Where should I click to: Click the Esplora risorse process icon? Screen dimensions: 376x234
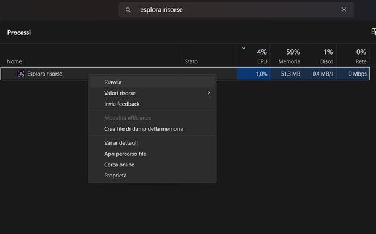click(21, 74)
